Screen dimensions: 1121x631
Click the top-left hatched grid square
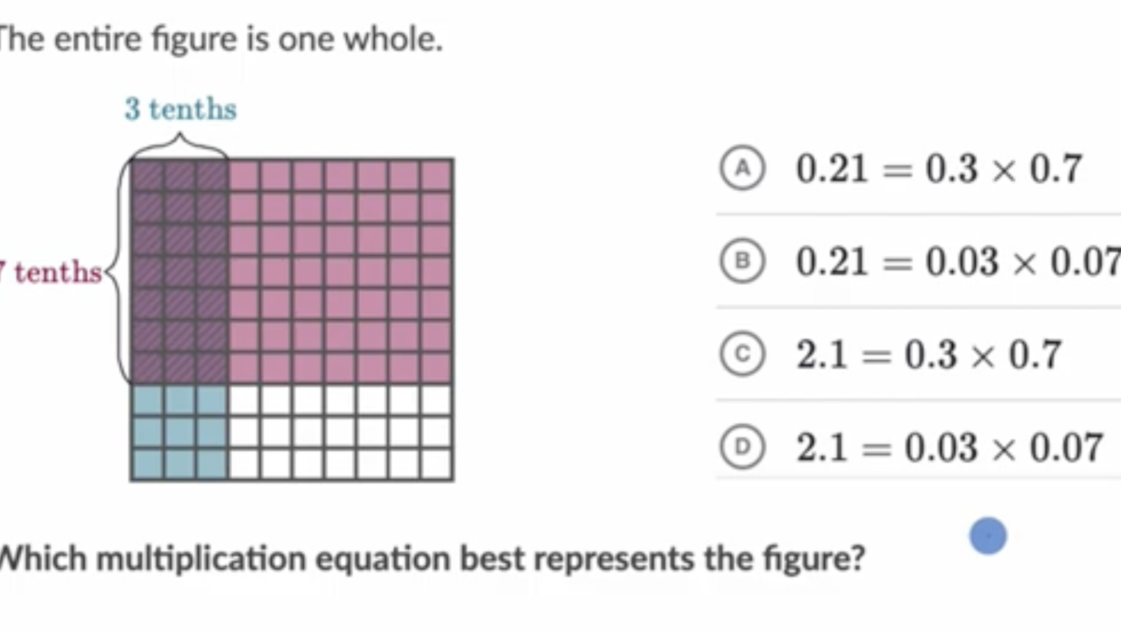pos(147,175)
